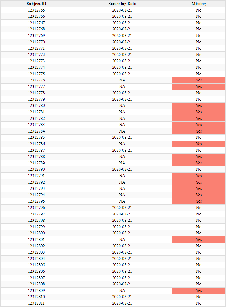The image size is (226, 307).
Task: Click subject ID cell 12312811
Action: (36, 303)
